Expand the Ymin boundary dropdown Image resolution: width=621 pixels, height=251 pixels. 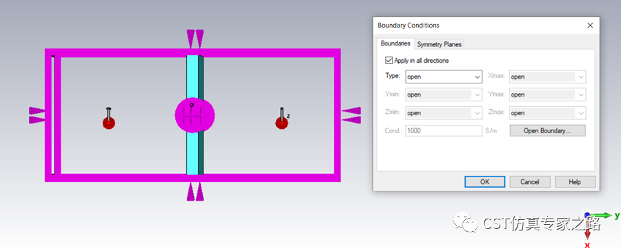pos(444,94)
